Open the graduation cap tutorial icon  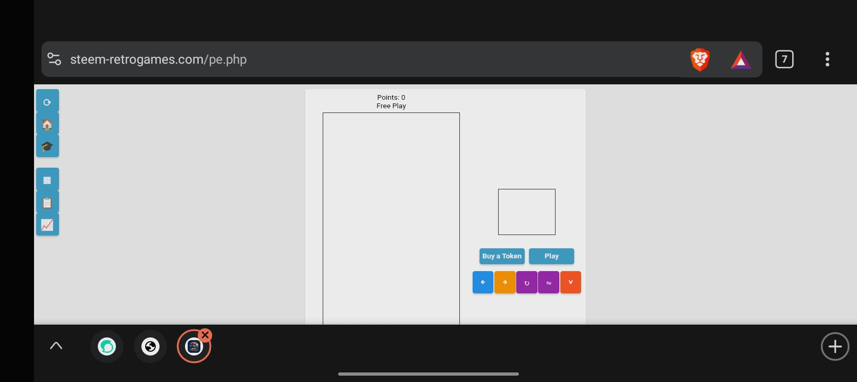[x=47, y=146]
